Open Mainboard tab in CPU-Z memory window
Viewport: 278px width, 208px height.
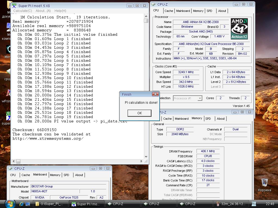[x=182, y=119]
